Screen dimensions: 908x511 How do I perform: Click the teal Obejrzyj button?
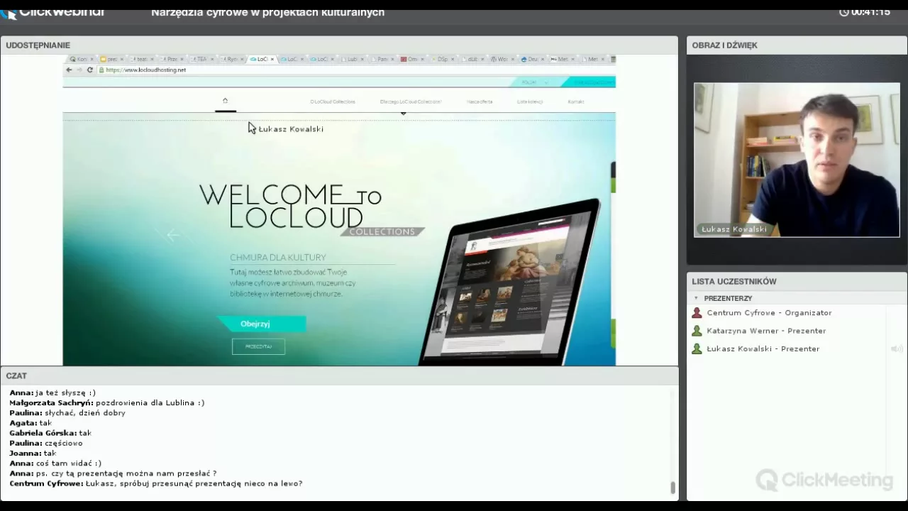point(261,324)
